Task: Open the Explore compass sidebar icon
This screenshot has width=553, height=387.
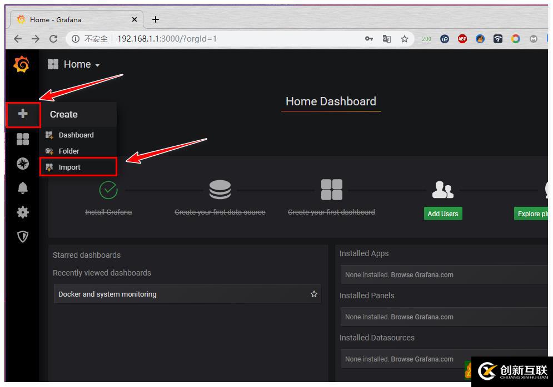Action: (x=23, y=164)
